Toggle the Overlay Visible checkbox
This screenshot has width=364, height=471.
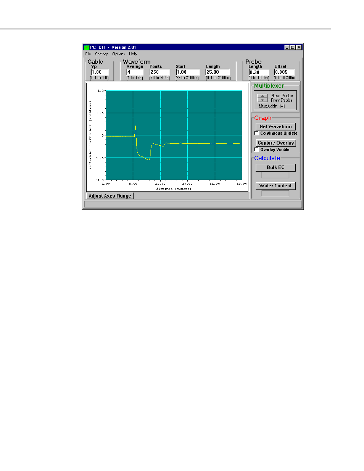(x=256, y=149)
